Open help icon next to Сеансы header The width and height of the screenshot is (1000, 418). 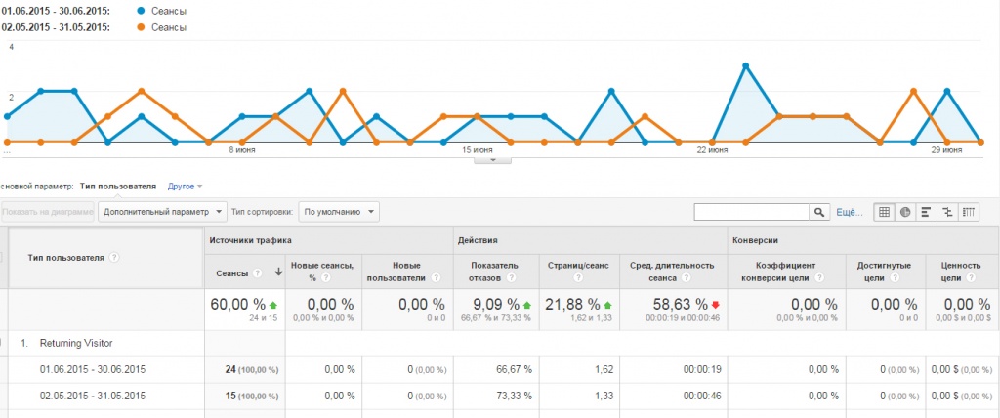click(257, 272)
